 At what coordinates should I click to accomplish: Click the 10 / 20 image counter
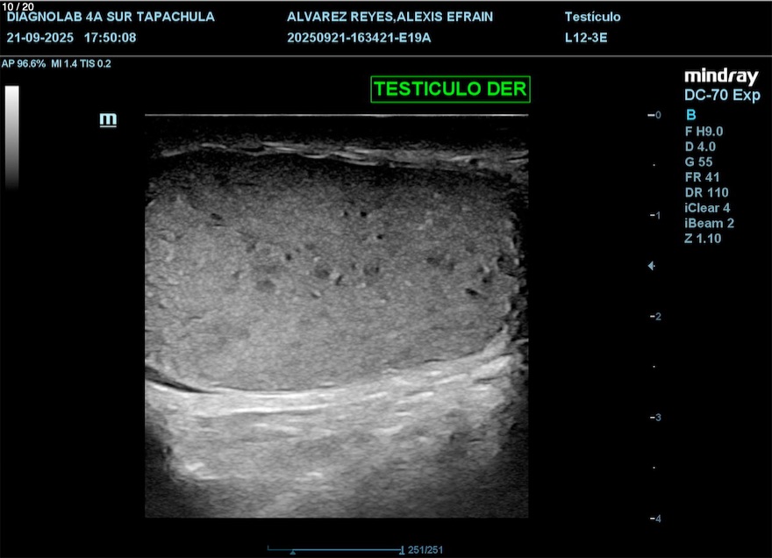(x=18, y=5)
